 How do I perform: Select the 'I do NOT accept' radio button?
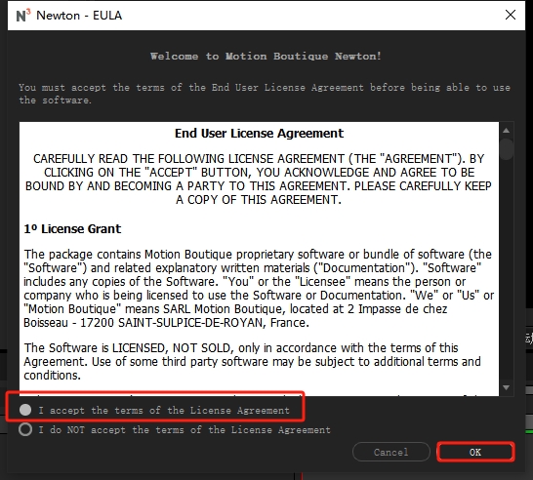coord(25,429)
